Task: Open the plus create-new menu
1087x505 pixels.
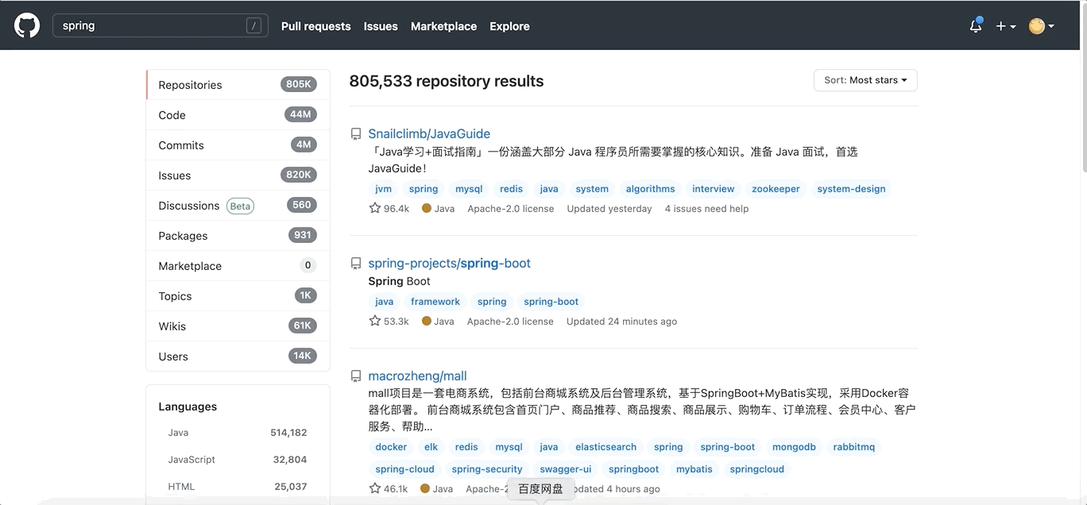Action: pyautogui.click(x=1006, y=26)
